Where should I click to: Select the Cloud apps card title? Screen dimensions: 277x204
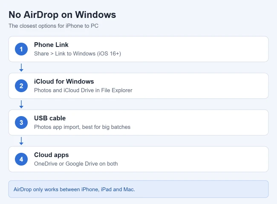tap(52, 155)
